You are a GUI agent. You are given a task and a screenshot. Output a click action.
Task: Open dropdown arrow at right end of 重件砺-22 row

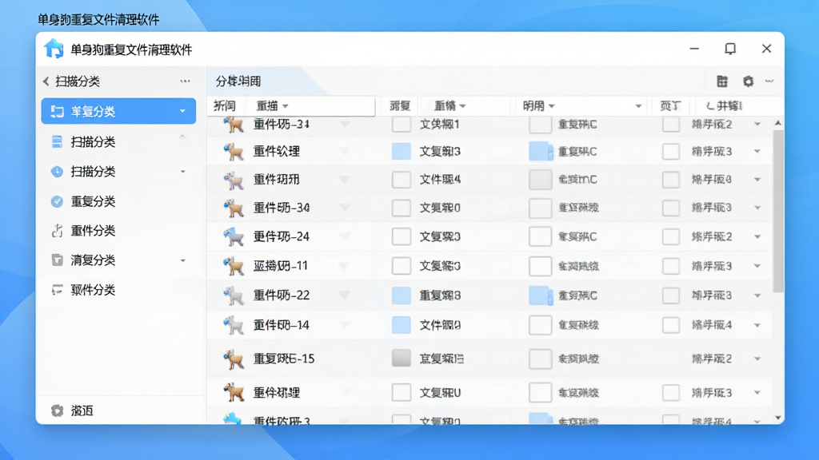pos(757,295)
